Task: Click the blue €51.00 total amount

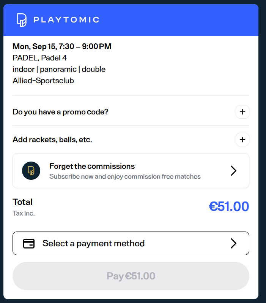Action: point(229,206)
